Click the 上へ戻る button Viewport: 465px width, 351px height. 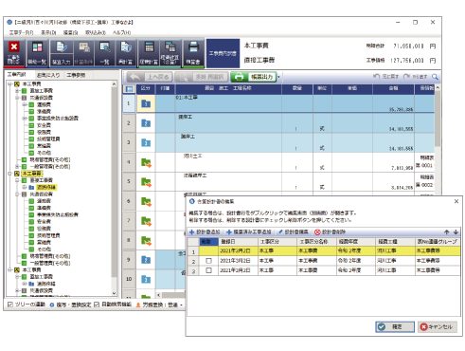[150, 77]
